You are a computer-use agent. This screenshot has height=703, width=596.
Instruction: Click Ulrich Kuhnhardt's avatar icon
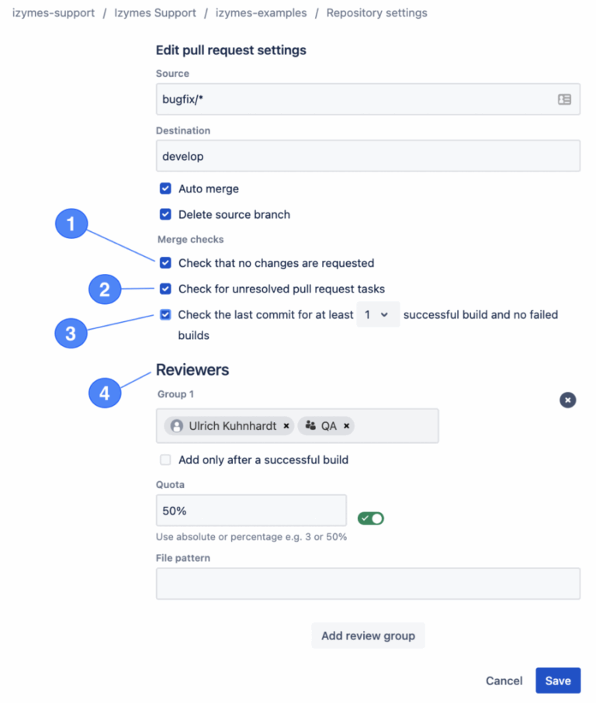click(175, 426)
